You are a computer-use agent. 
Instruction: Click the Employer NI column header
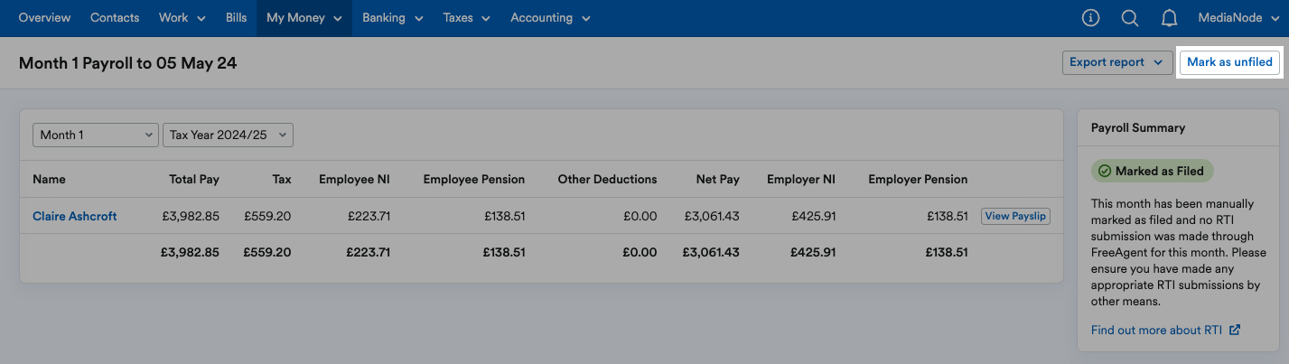point(801,179)
